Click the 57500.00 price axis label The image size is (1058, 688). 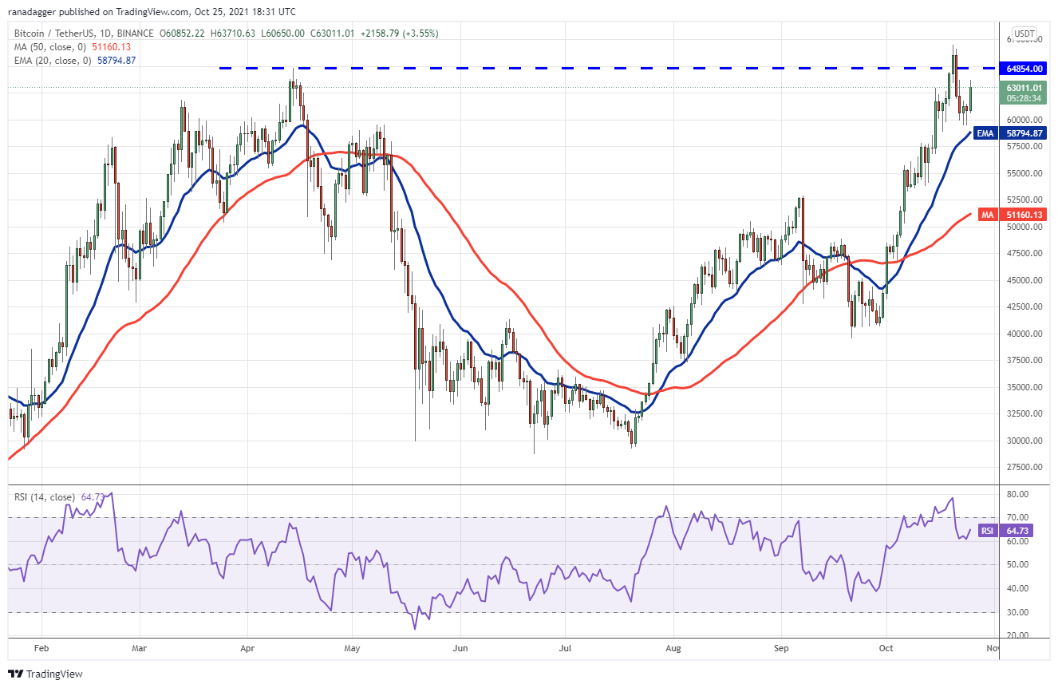click(x=1024, y=147)
